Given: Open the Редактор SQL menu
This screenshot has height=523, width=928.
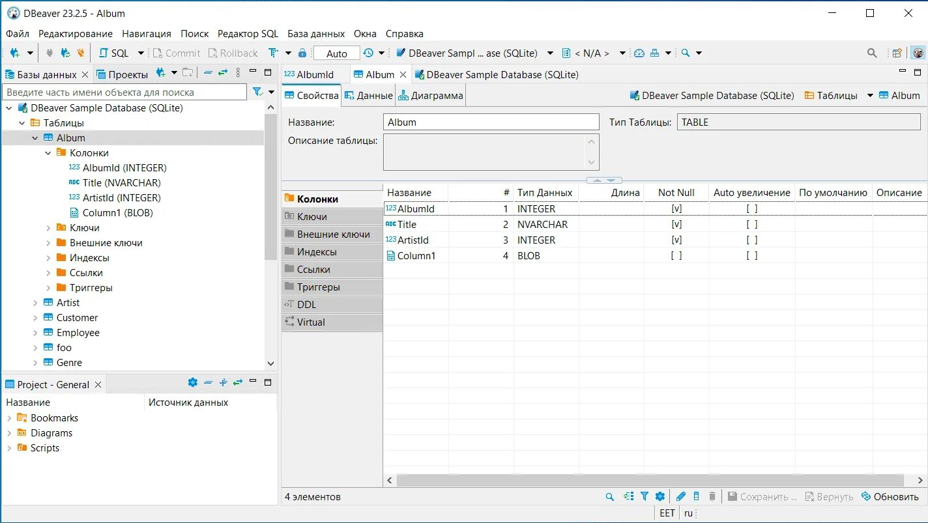Looking at the screenshot, I should point(248,34).
